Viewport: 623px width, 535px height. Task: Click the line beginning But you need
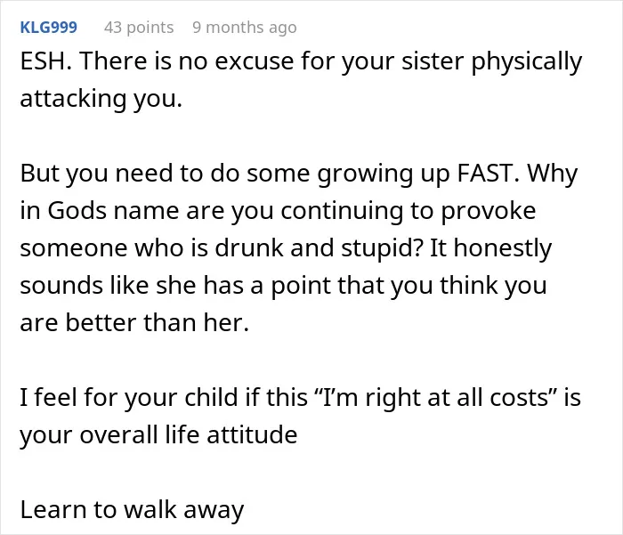click(299, 174)
